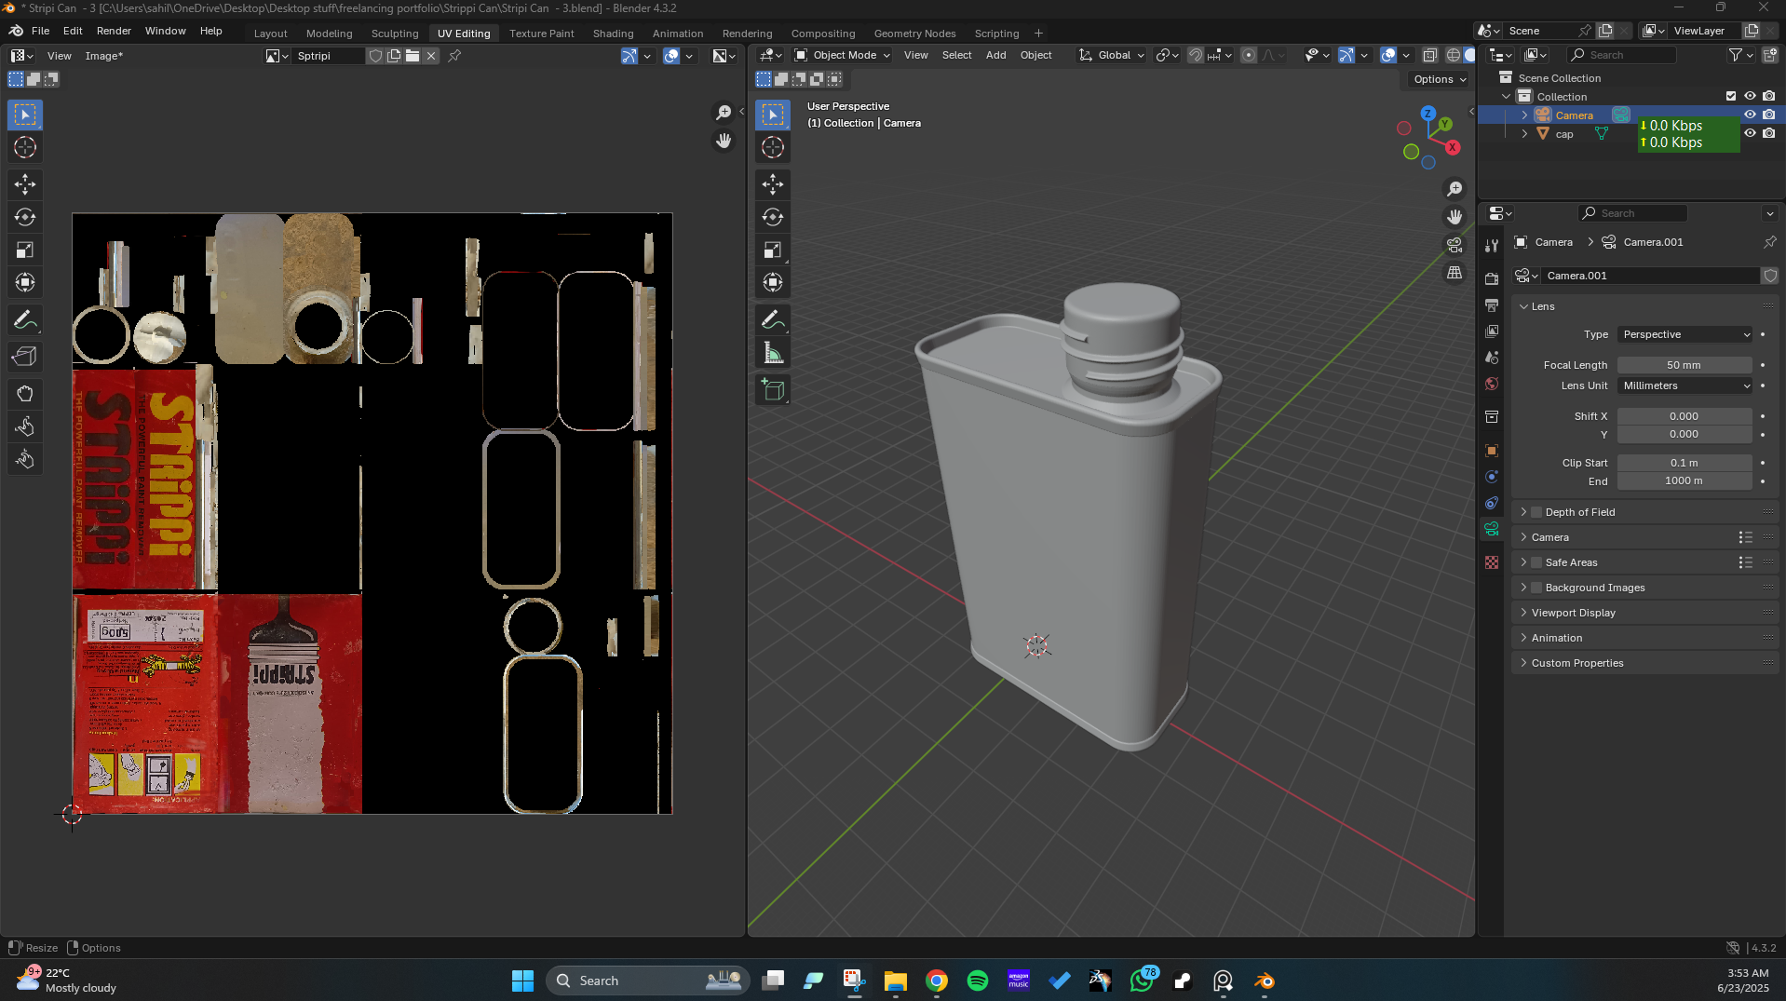Disable Camera in renders via camera icon
The width and height of the screenshot is (1786, 1001).
[x=1769, y=115]
